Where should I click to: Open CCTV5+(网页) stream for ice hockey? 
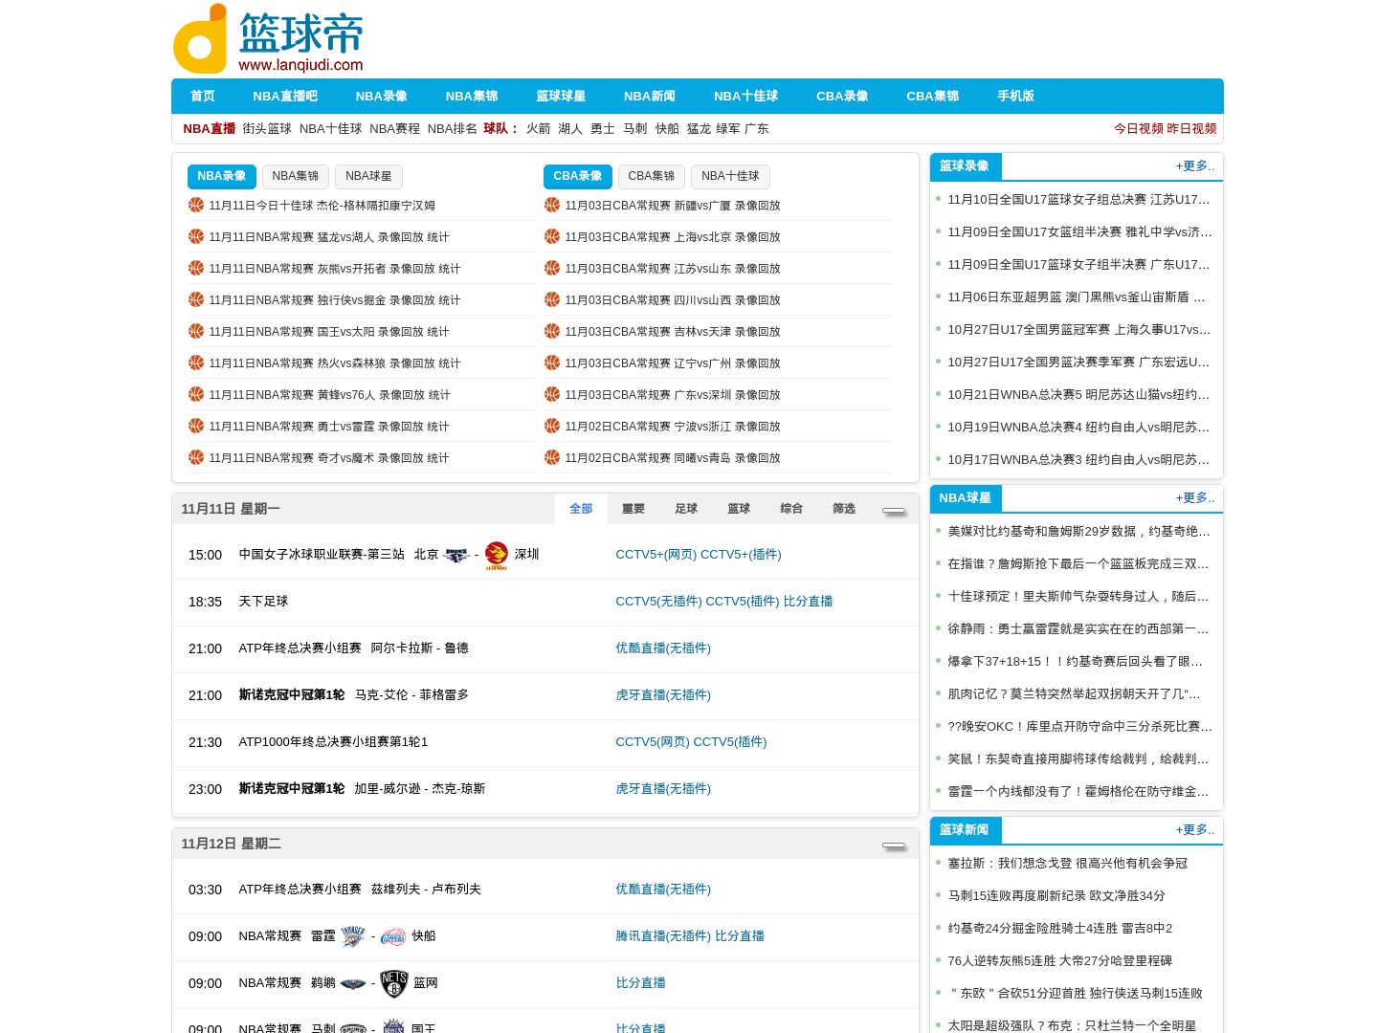click(656, 555)
